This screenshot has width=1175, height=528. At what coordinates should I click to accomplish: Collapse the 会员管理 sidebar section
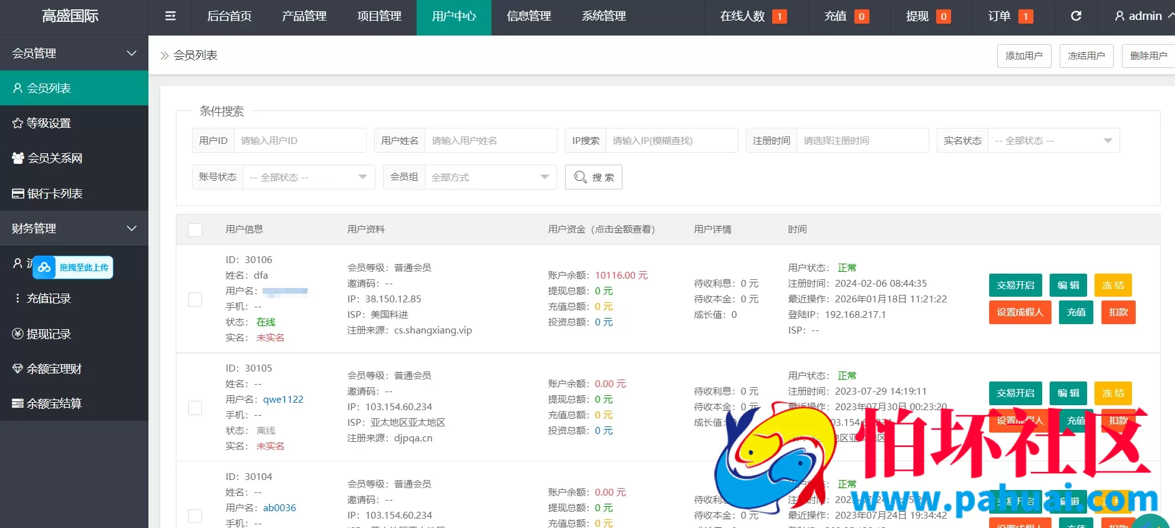(74, 54)
